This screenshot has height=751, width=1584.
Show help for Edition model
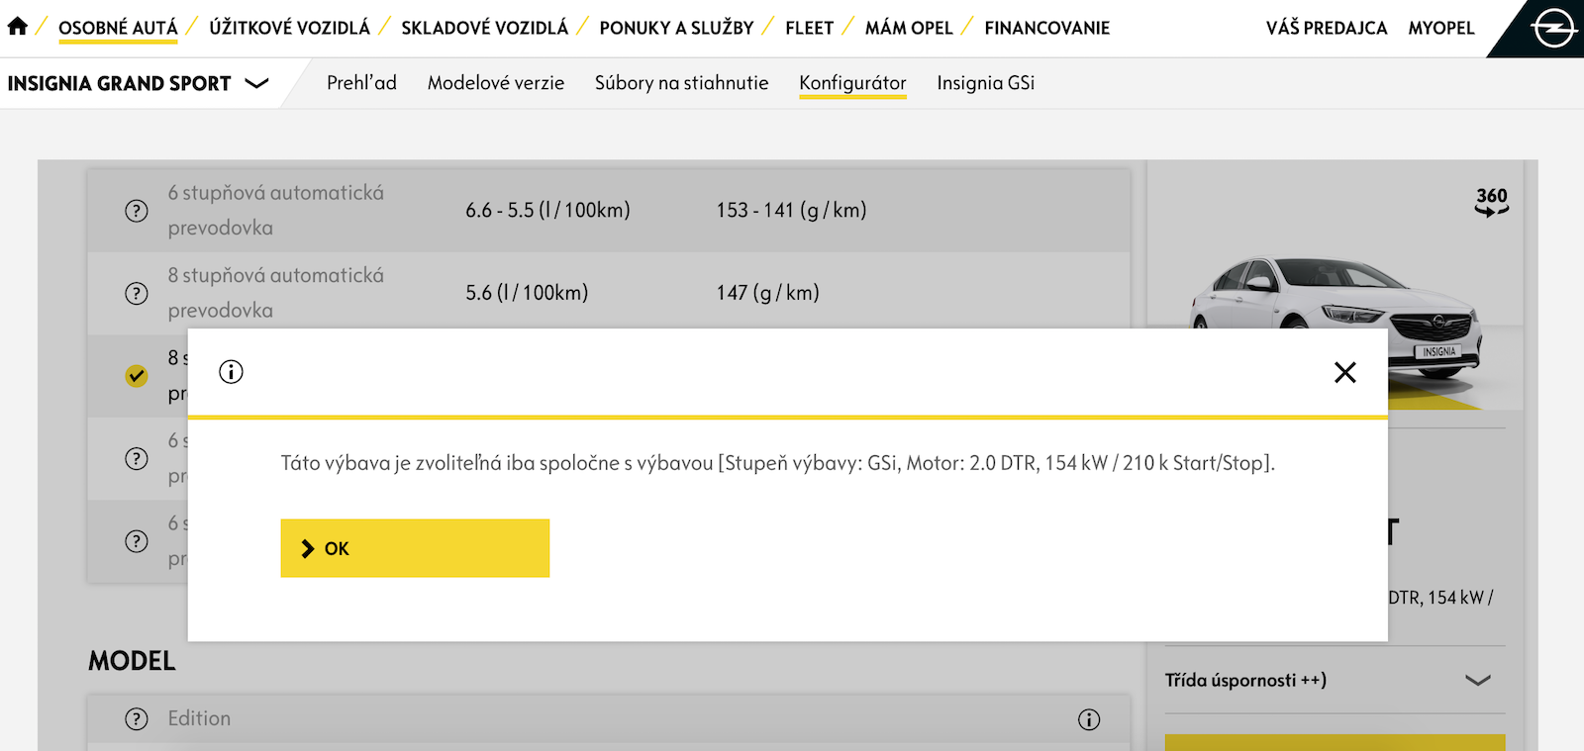point(137,719)
